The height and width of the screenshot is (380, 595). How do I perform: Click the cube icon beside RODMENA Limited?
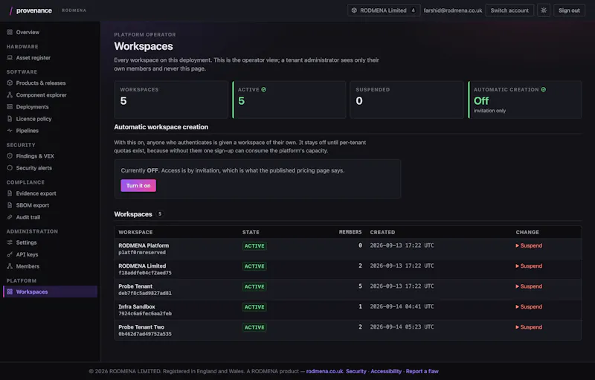pyautogui.click(x=354, y=10)
